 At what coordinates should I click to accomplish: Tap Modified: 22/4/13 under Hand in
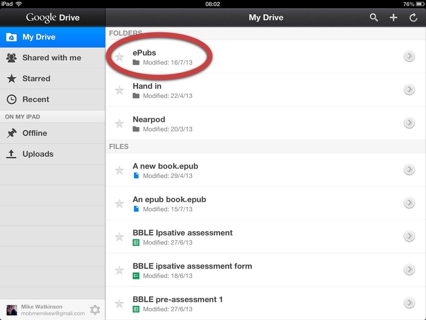point(168,96)
